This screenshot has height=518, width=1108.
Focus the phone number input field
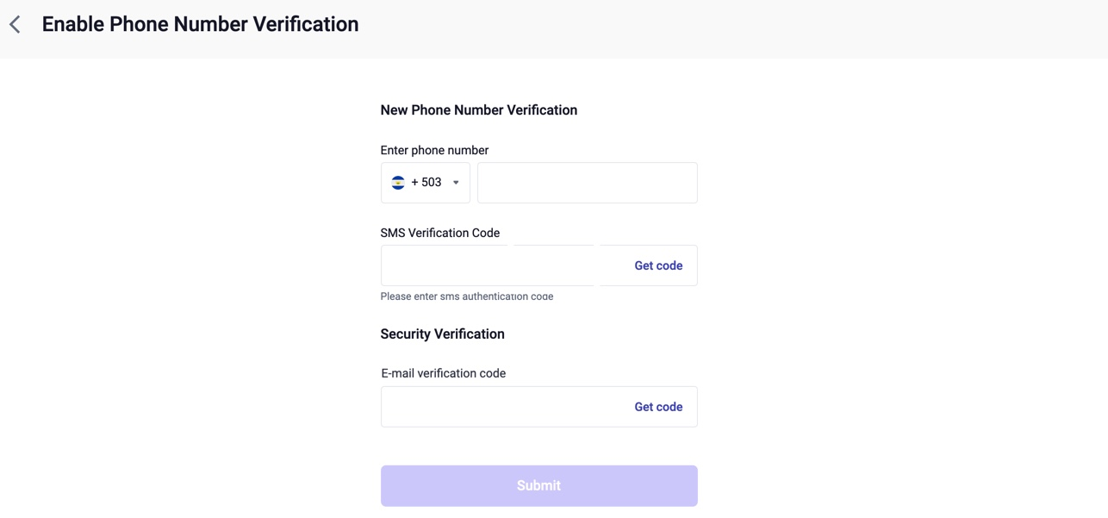588,183
